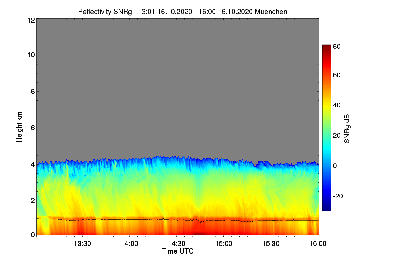Click the '15:00' time tick label
Image resolution: width=419 pixels, height=279 pixels.
click(224, 243)
